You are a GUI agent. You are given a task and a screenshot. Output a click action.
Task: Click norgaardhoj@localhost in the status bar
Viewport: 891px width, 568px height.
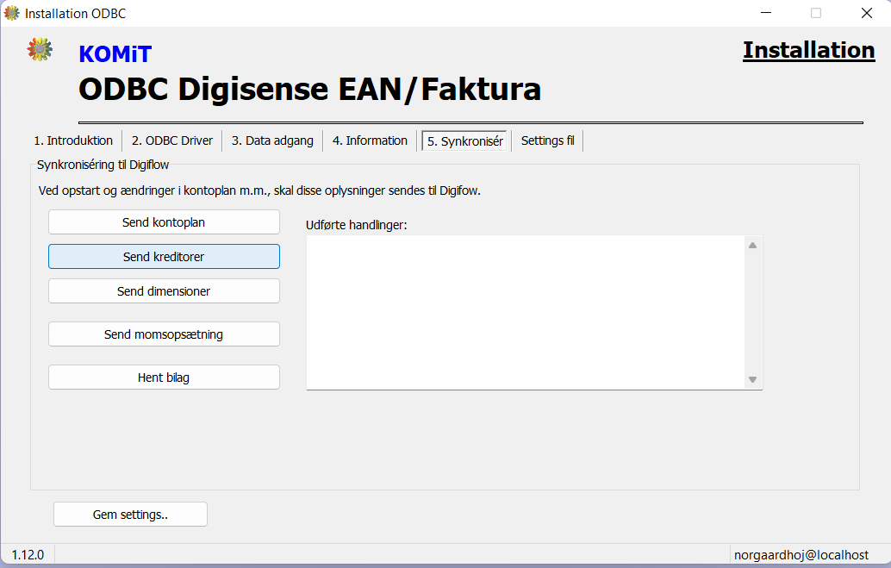tap(801, 555)
